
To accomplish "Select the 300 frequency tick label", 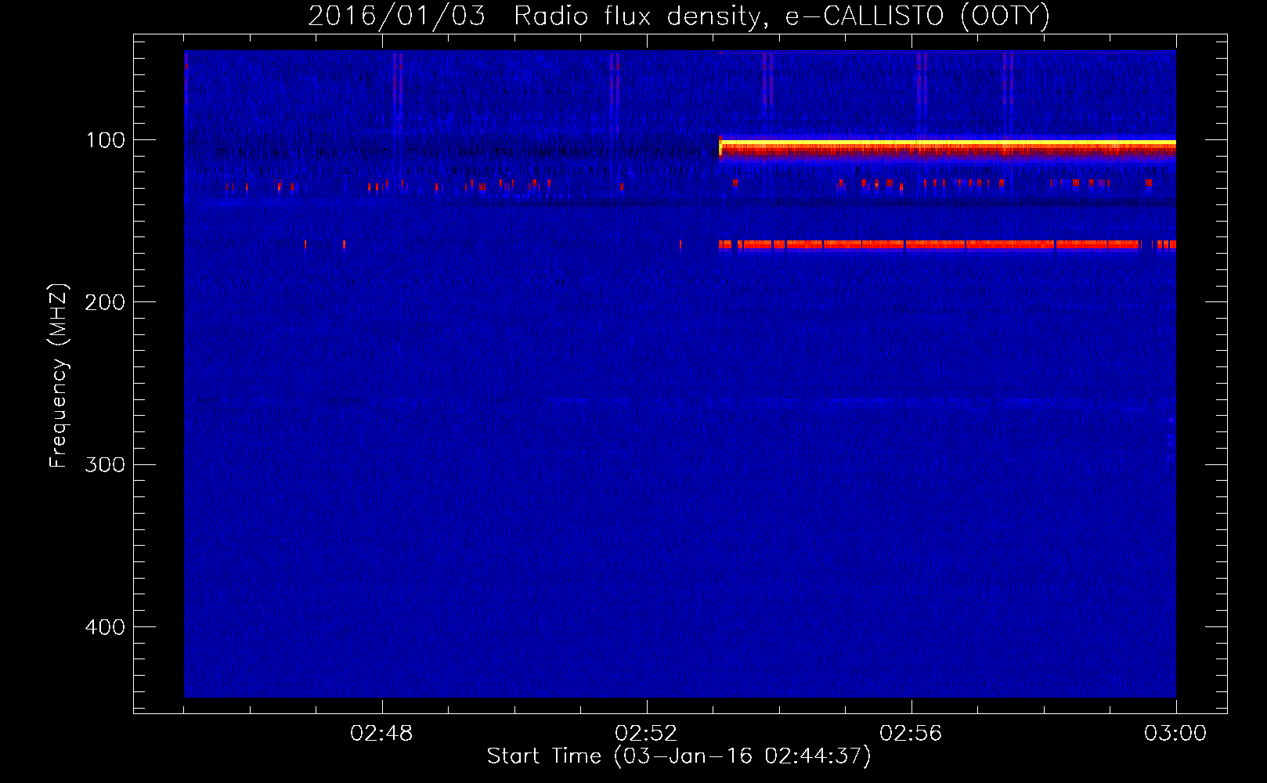I will point(105,464).
